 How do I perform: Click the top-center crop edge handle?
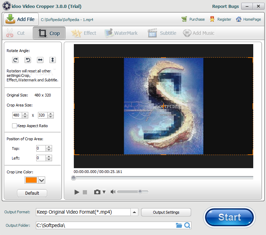tap(164, 58)
